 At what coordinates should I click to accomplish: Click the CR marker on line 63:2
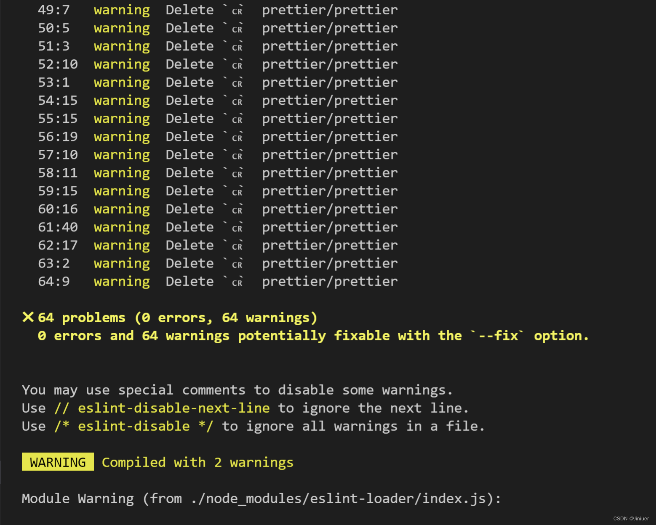(x=237, y=264)
